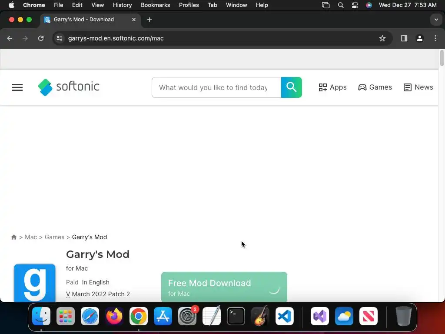Image resolution: width=445 pixels, height=334 pixels.
Task: Open Control Center in menu bar
Action: (355, 5)
